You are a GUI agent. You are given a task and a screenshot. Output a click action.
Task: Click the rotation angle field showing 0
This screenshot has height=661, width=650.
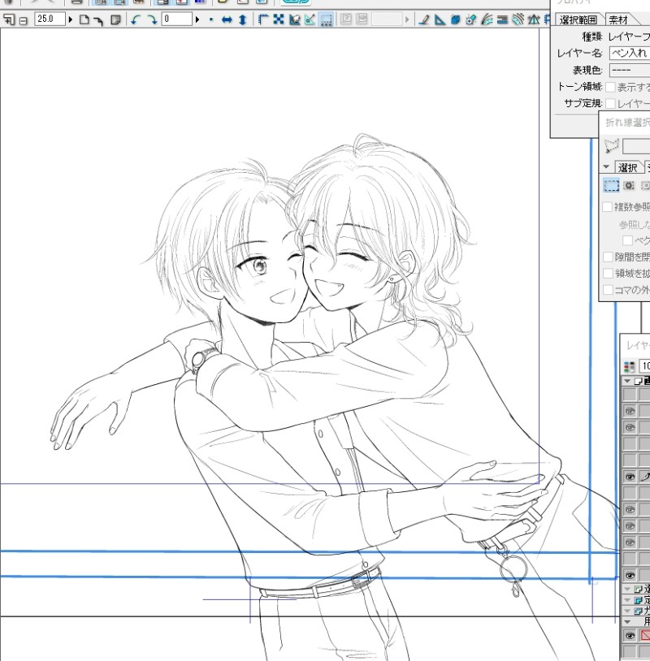pyautogui.click(x=176, y=19)
